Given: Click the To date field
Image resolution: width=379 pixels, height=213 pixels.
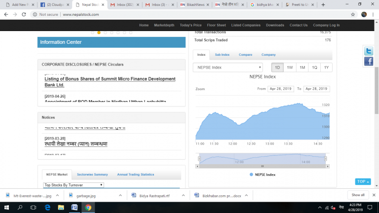Looking at the screenshot, I should click(x=316, y=89).
